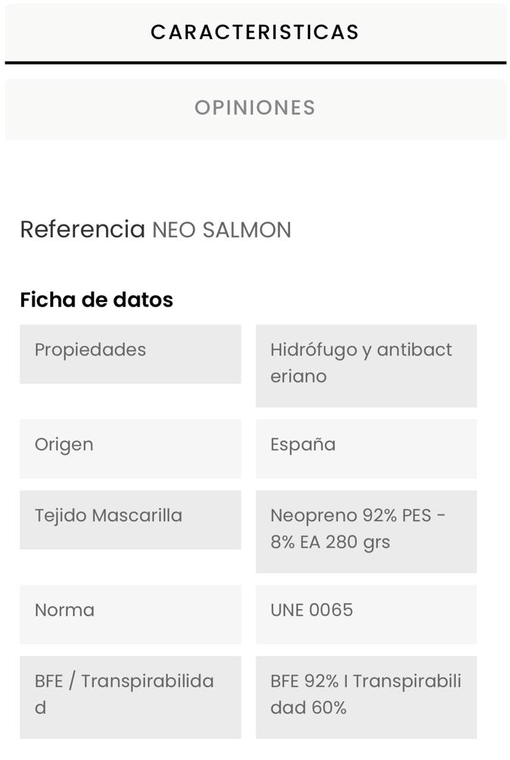Click the Neopreno 92% PES value cell

tap(366, 531)
